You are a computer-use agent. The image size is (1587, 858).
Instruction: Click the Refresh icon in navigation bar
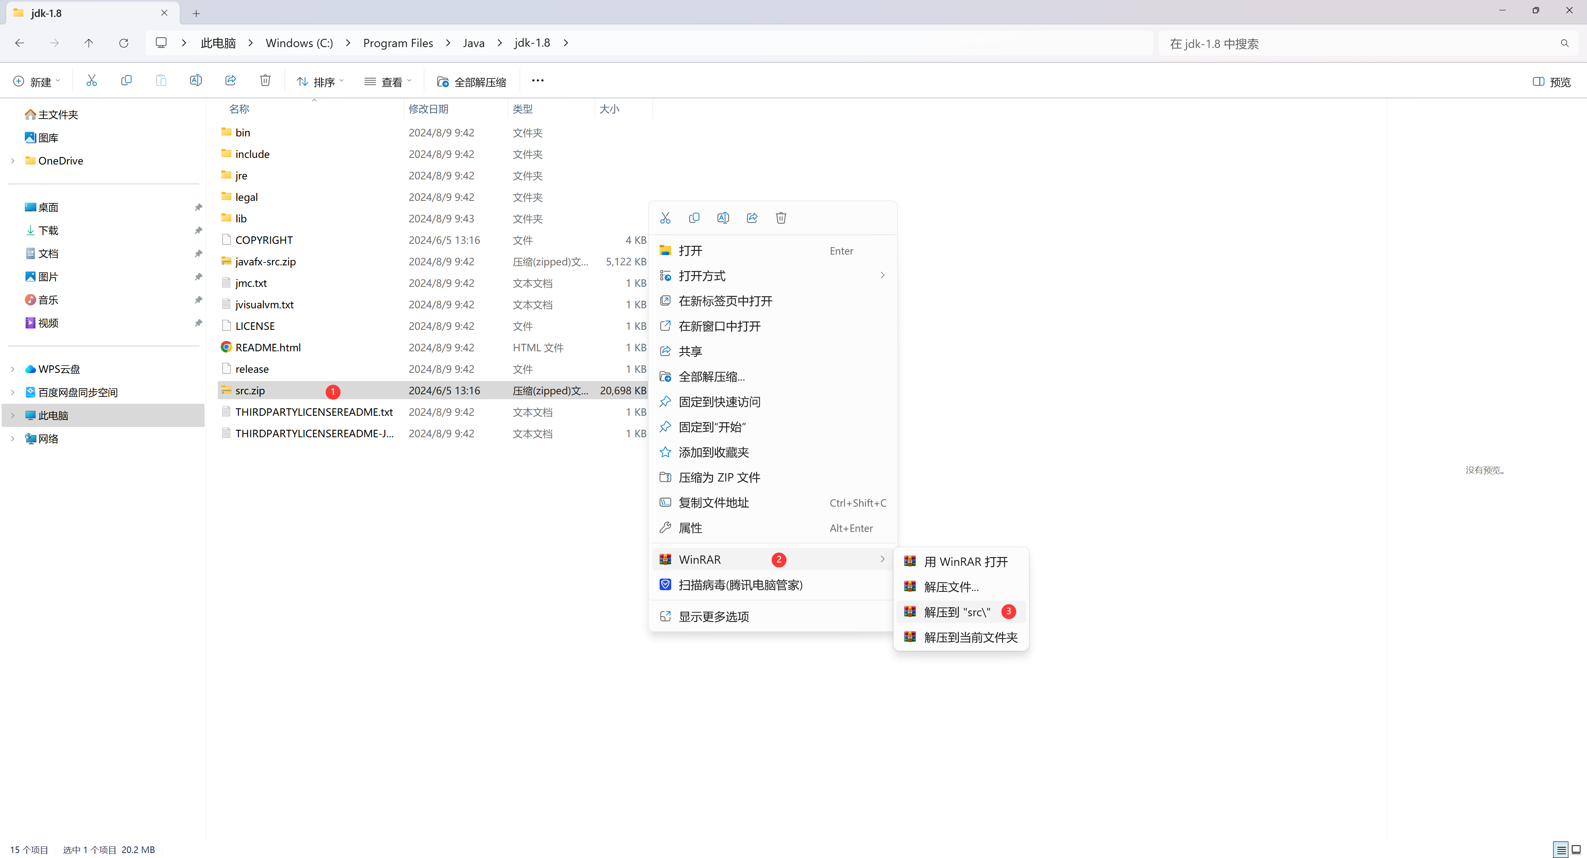coord(124,43)
